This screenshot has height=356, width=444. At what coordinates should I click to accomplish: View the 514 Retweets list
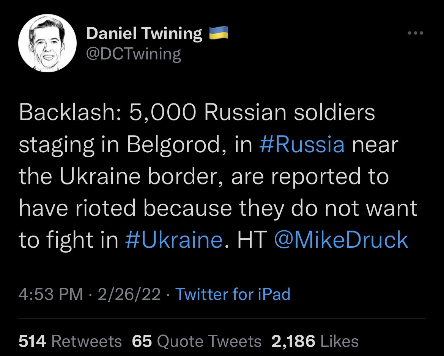tap(70, 341)
